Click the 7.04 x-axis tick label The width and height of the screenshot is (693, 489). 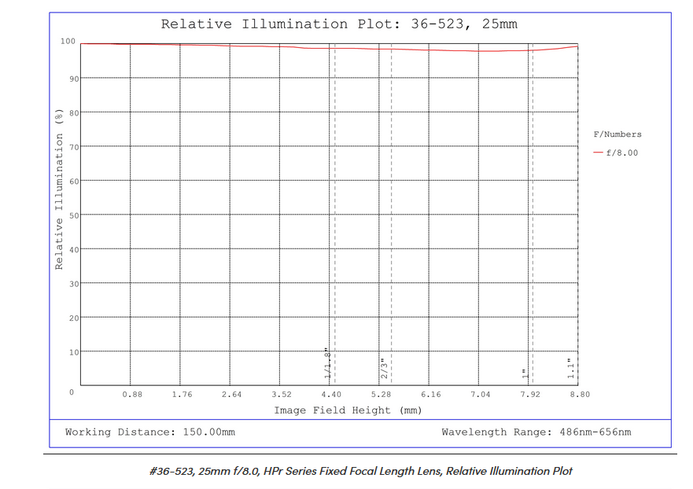click(481, 394)
